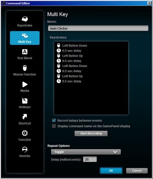Click the clock icon of the second 0.5 sec delay
The image size is (153, 179).
[x=59, y=61]
